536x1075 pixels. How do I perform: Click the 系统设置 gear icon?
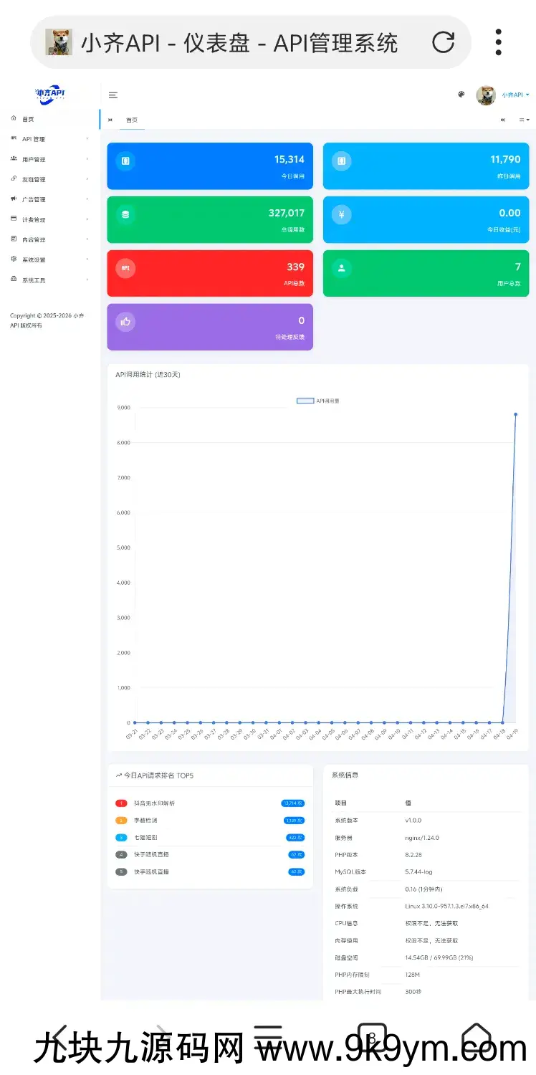14,259
